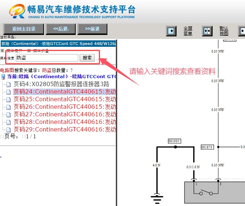
Task: Click document icon for 页码27 row
Action: pos(8,115)
